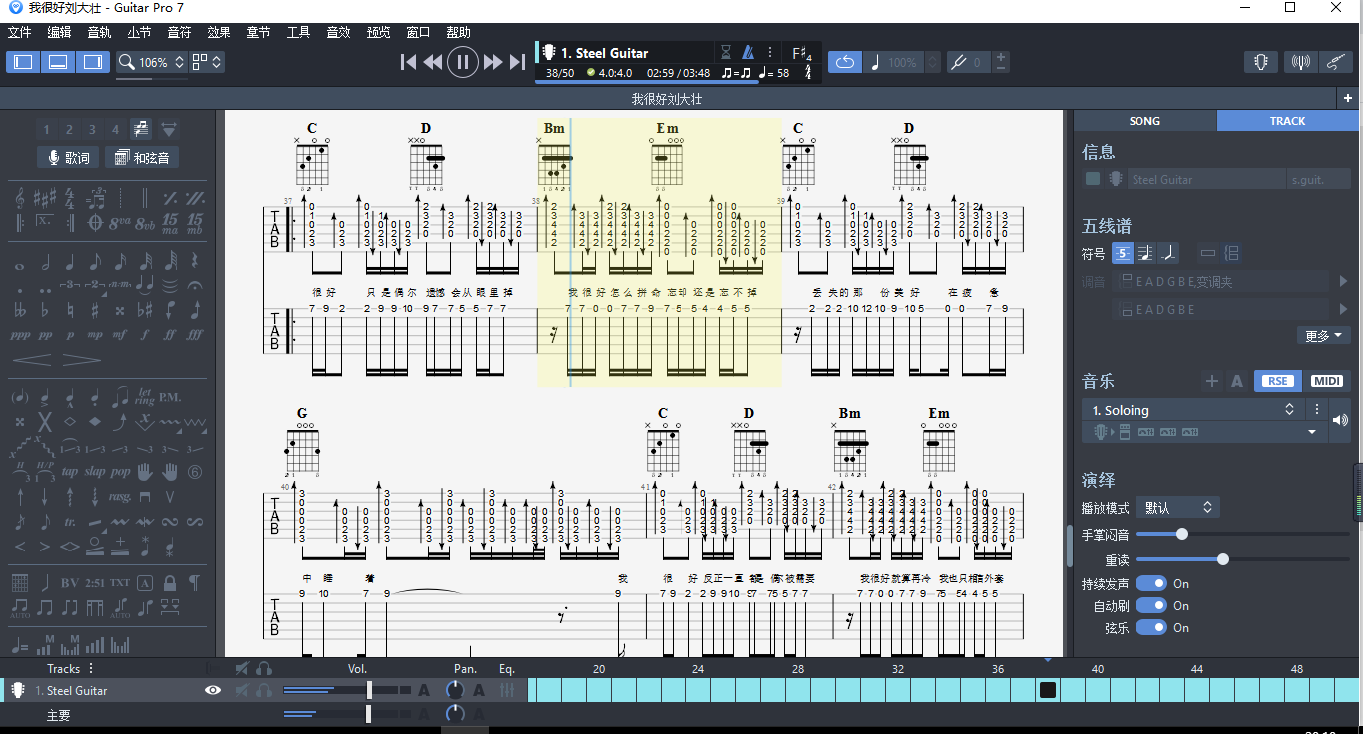
Task: Toggle the left palette panel
Action: [x=23, y=62]
